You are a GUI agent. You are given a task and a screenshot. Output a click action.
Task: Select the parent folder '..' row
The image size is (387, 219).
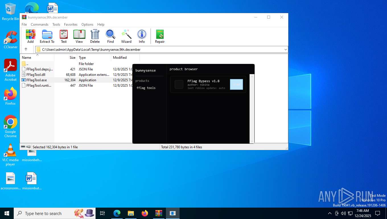point(76,64)
